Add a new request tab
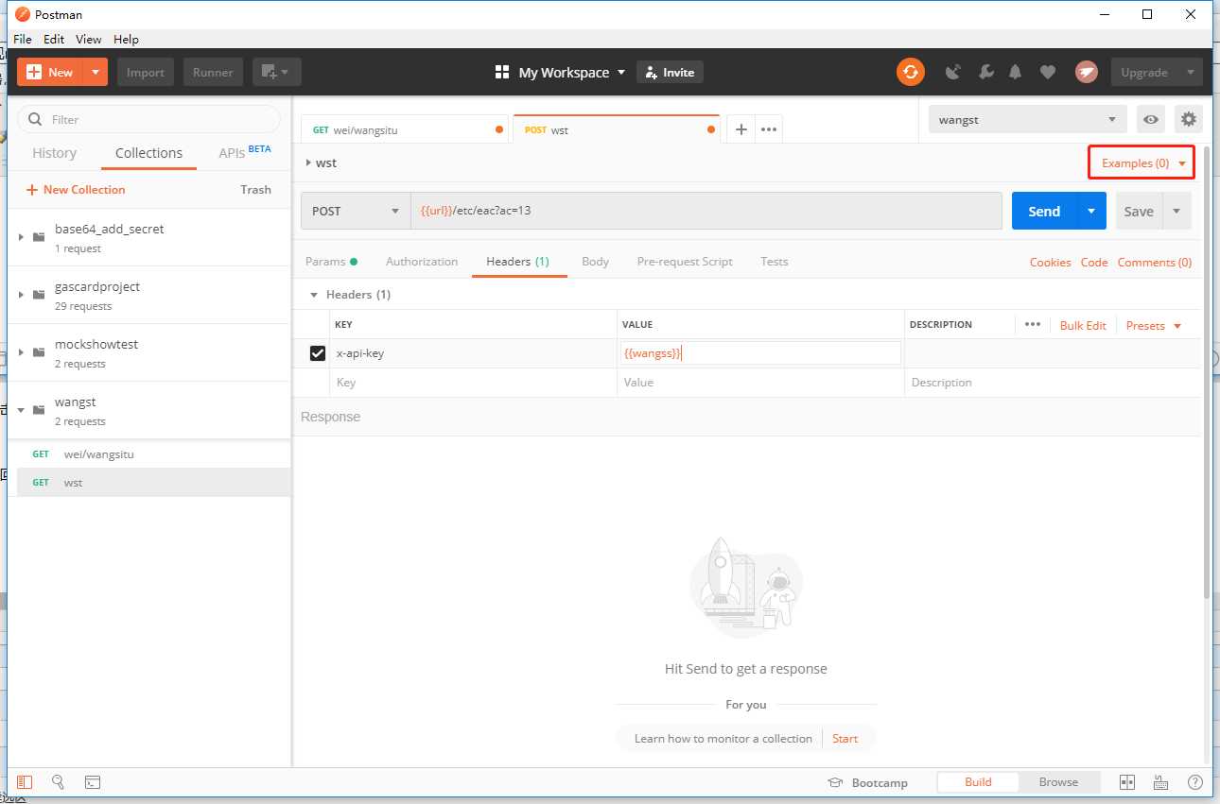Viewport: 1220px width, 804px height. coord(741,129)
